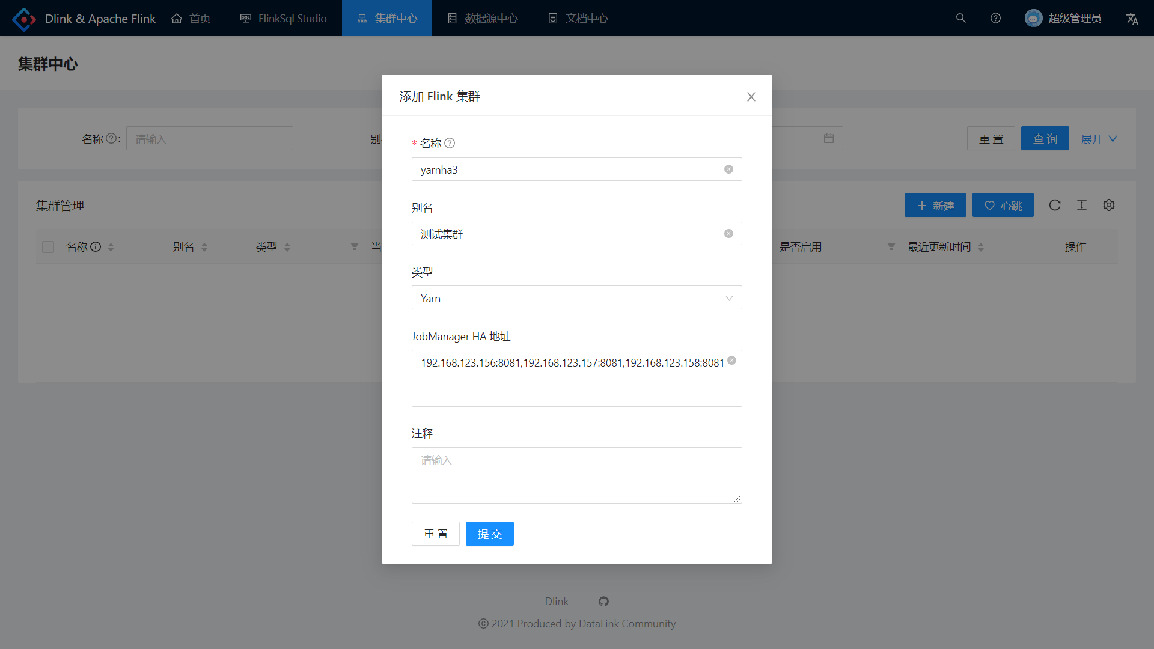Open the GitHub icon in footer

point(603,602)
